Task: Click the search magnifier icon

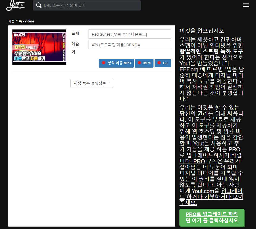Action: pyautogui.click(x=39, y=5)
